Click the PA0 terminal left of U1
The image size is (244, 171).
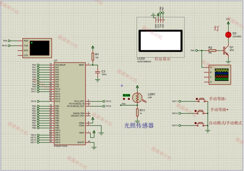[38, 65]
